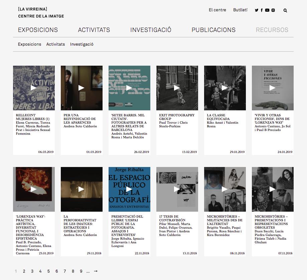This screenshot has height=280, width=307.
Task: Open the Instagram icon in the header
Action: tap(273, 10)
